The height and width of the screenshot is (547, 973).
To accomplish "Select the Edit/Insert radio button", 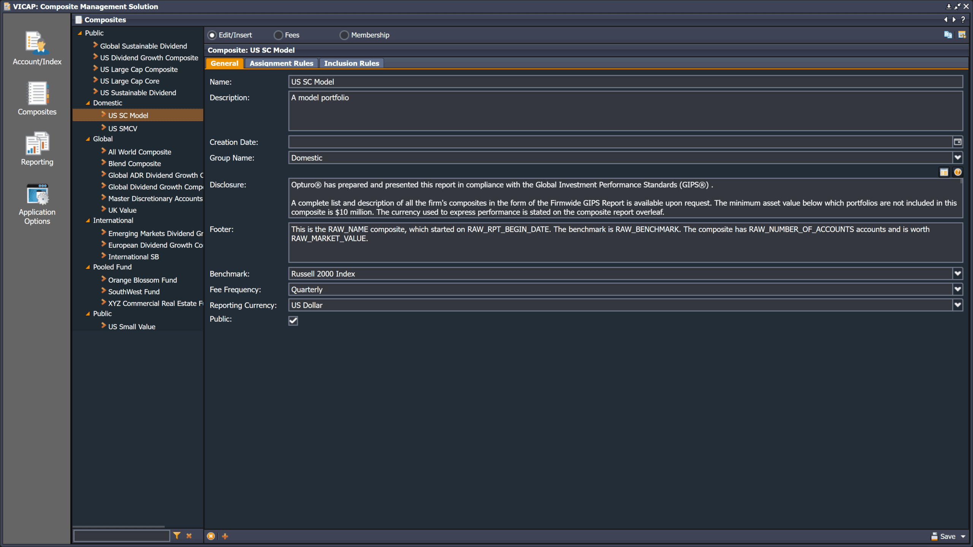I will (x=212, y=35).
